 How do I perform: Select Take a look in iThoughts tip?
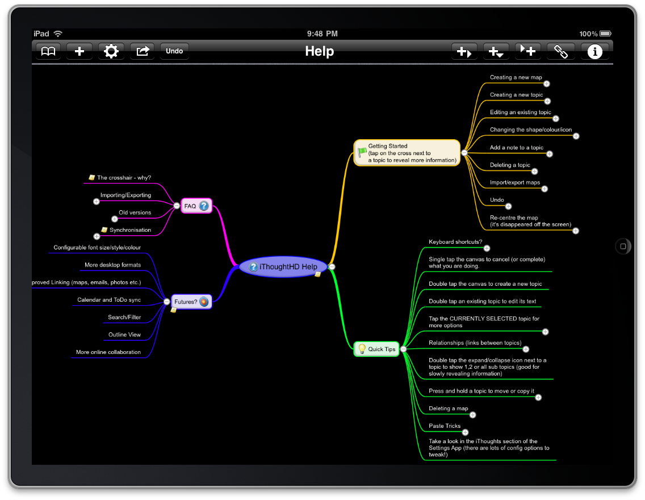click(489, 448)
